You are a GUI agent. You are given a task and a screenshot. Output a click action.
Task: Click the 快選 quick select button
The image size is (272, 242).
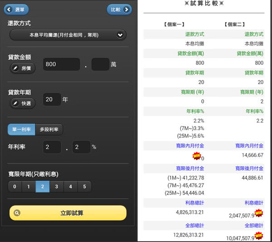click(23, 103)
